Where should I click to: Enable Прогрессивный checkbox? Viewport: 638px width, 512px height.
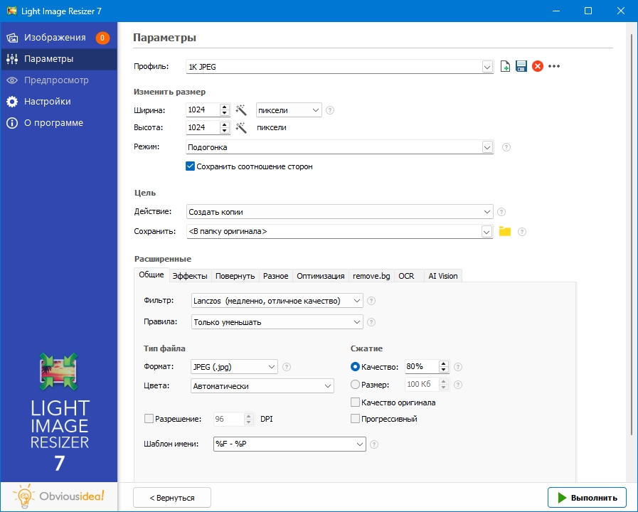coord(355,419)
